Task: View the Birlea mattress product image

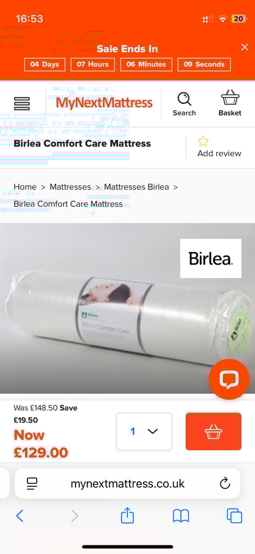Action: [x=127, y=308]
